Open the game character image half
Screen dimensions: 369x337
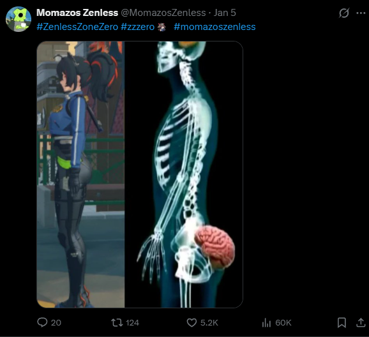80,174
